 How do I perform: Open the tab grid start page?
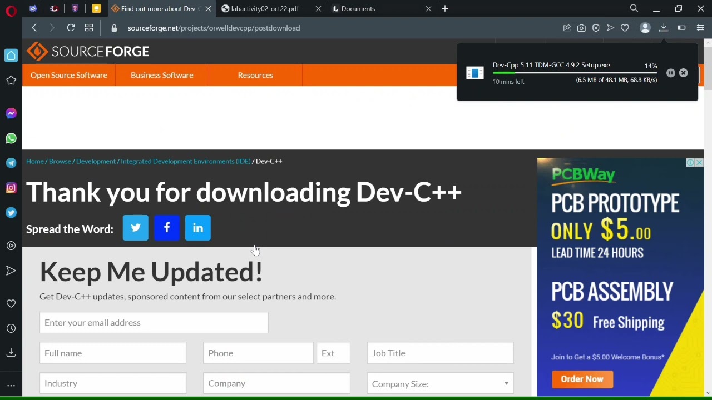(x=89, y=28)
